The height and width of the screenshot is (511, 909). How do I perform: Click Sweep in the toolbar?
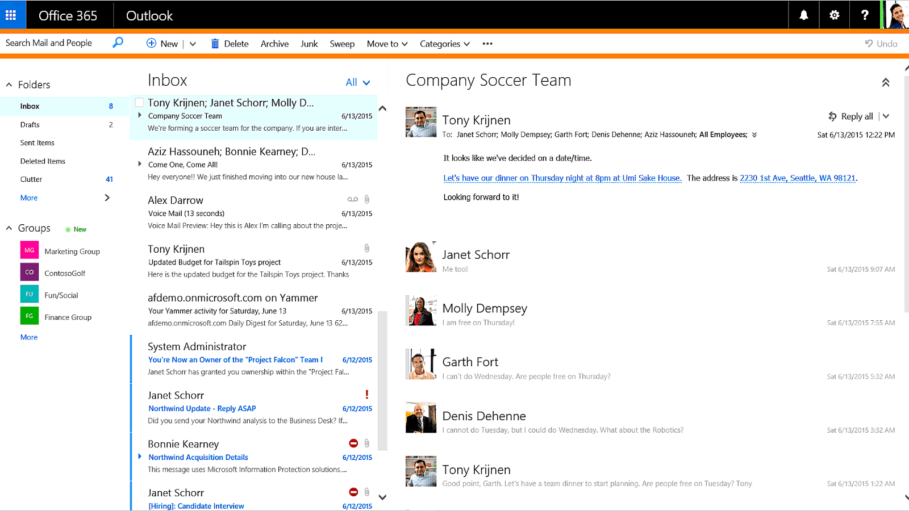point(342,44)
